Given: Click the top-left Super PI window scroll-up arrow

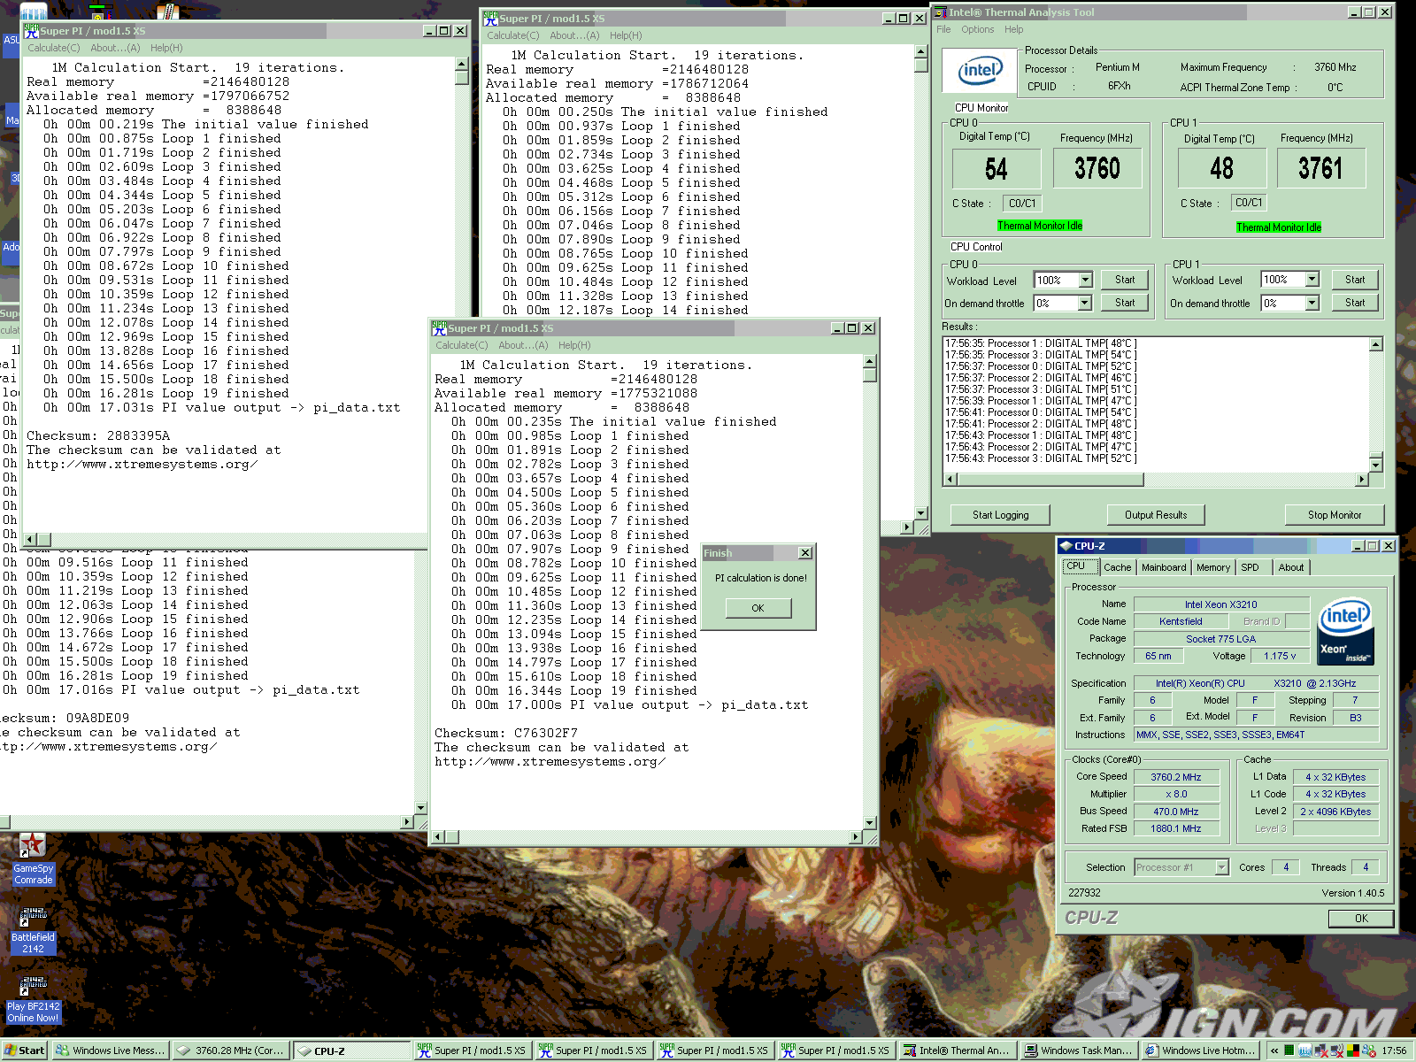Looking at the screenshot, I should tap(461, 65).
